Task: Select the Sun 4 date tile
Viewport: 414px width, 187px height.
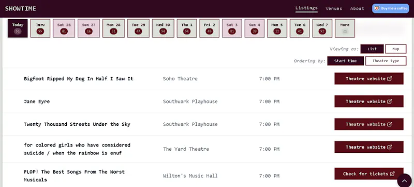Action: point(255,28)
